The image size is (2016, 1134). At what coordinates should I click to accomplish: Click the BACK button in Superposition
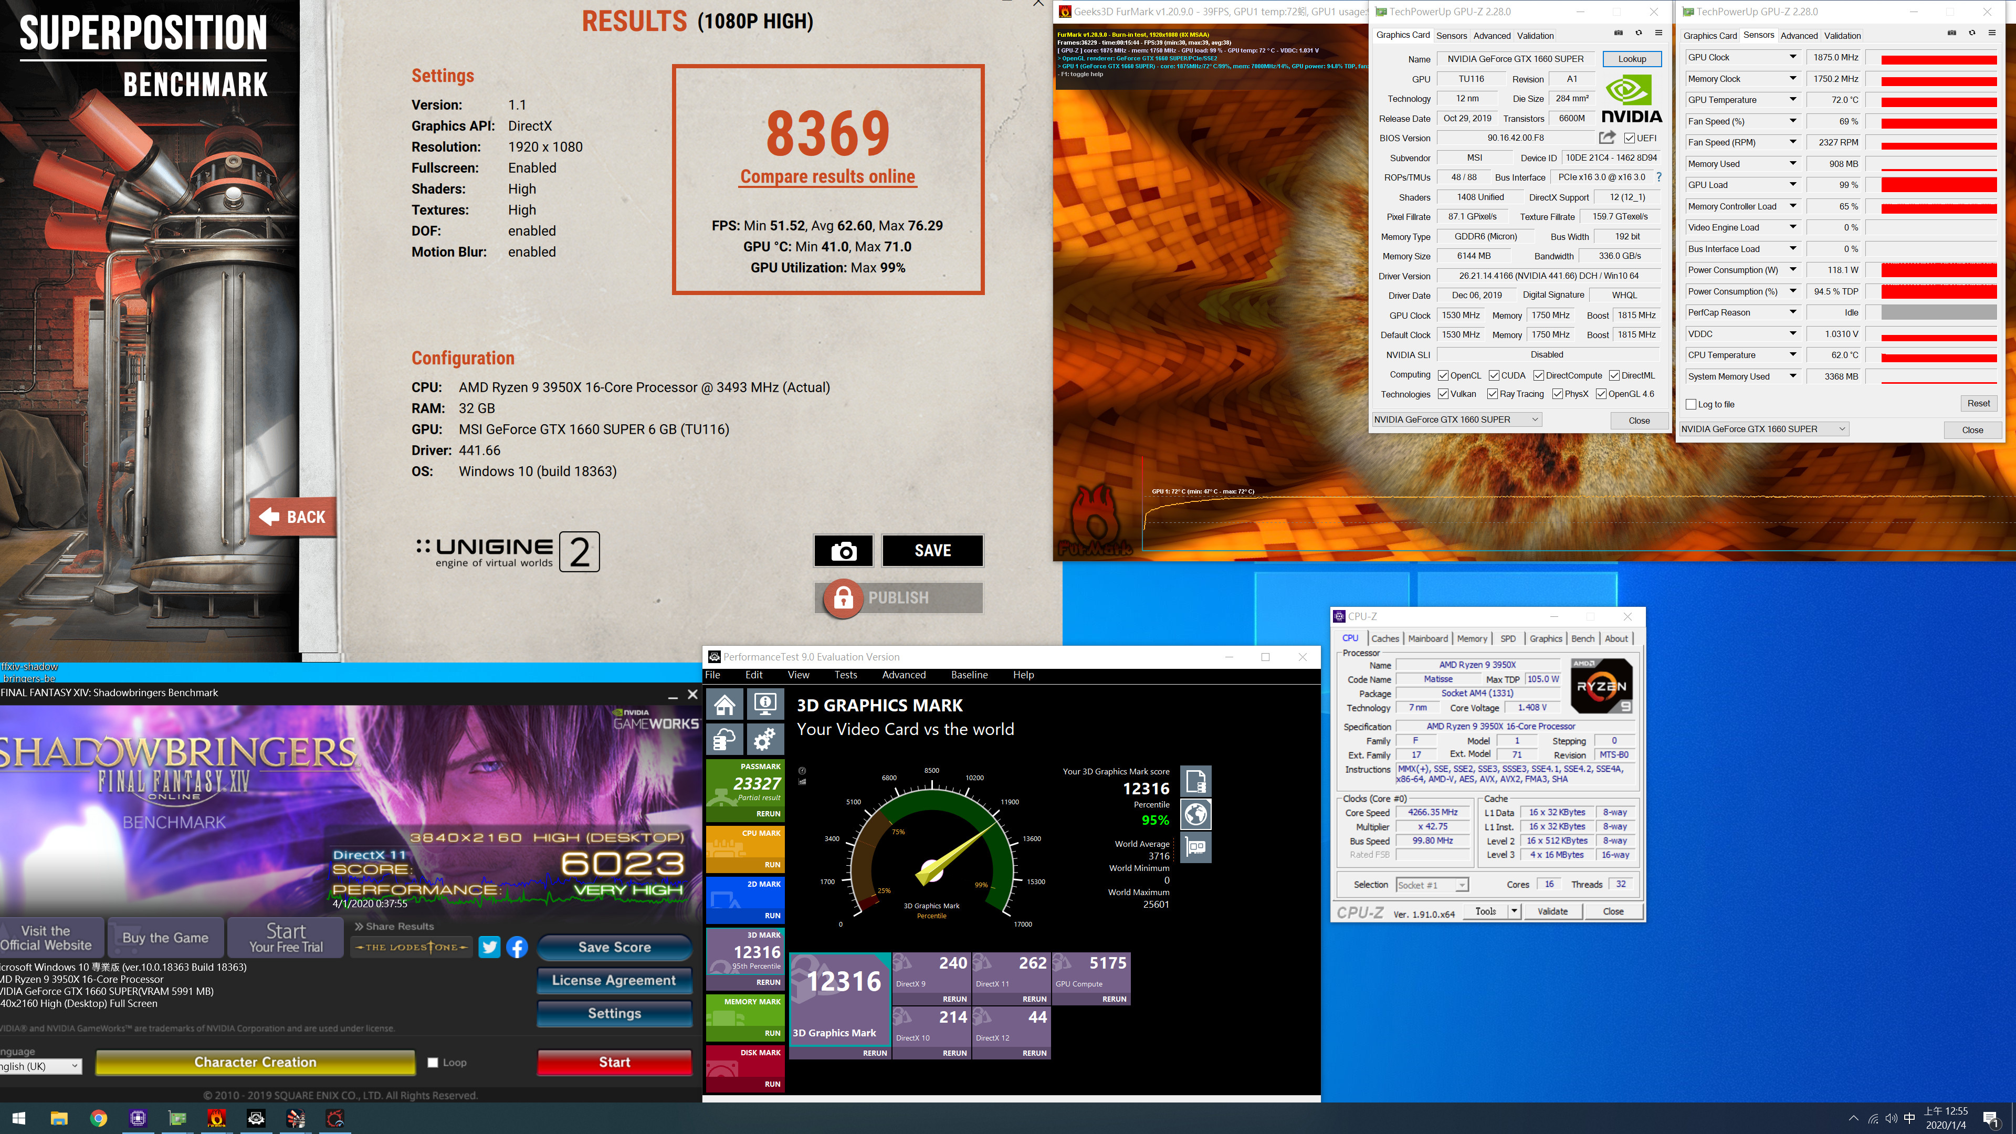pos(293,517)
